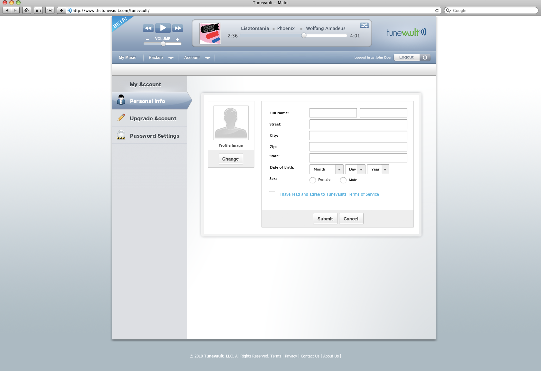This screenshot has width=541, height=371.
Task: Click the Password Settings lock icon
Action: tap(121, 135)
